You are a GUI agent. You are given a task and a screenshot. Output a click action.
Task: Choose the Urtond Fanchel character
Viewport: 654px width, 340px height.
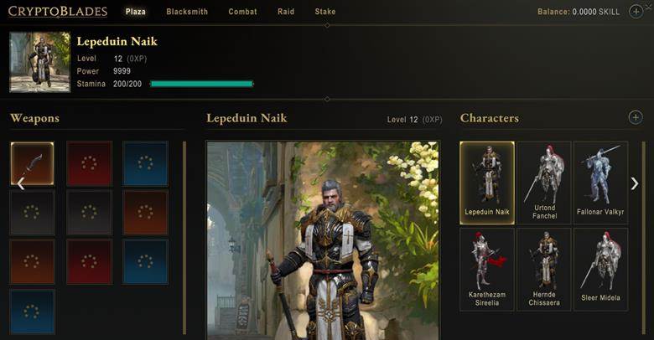(x=544, y=183)
